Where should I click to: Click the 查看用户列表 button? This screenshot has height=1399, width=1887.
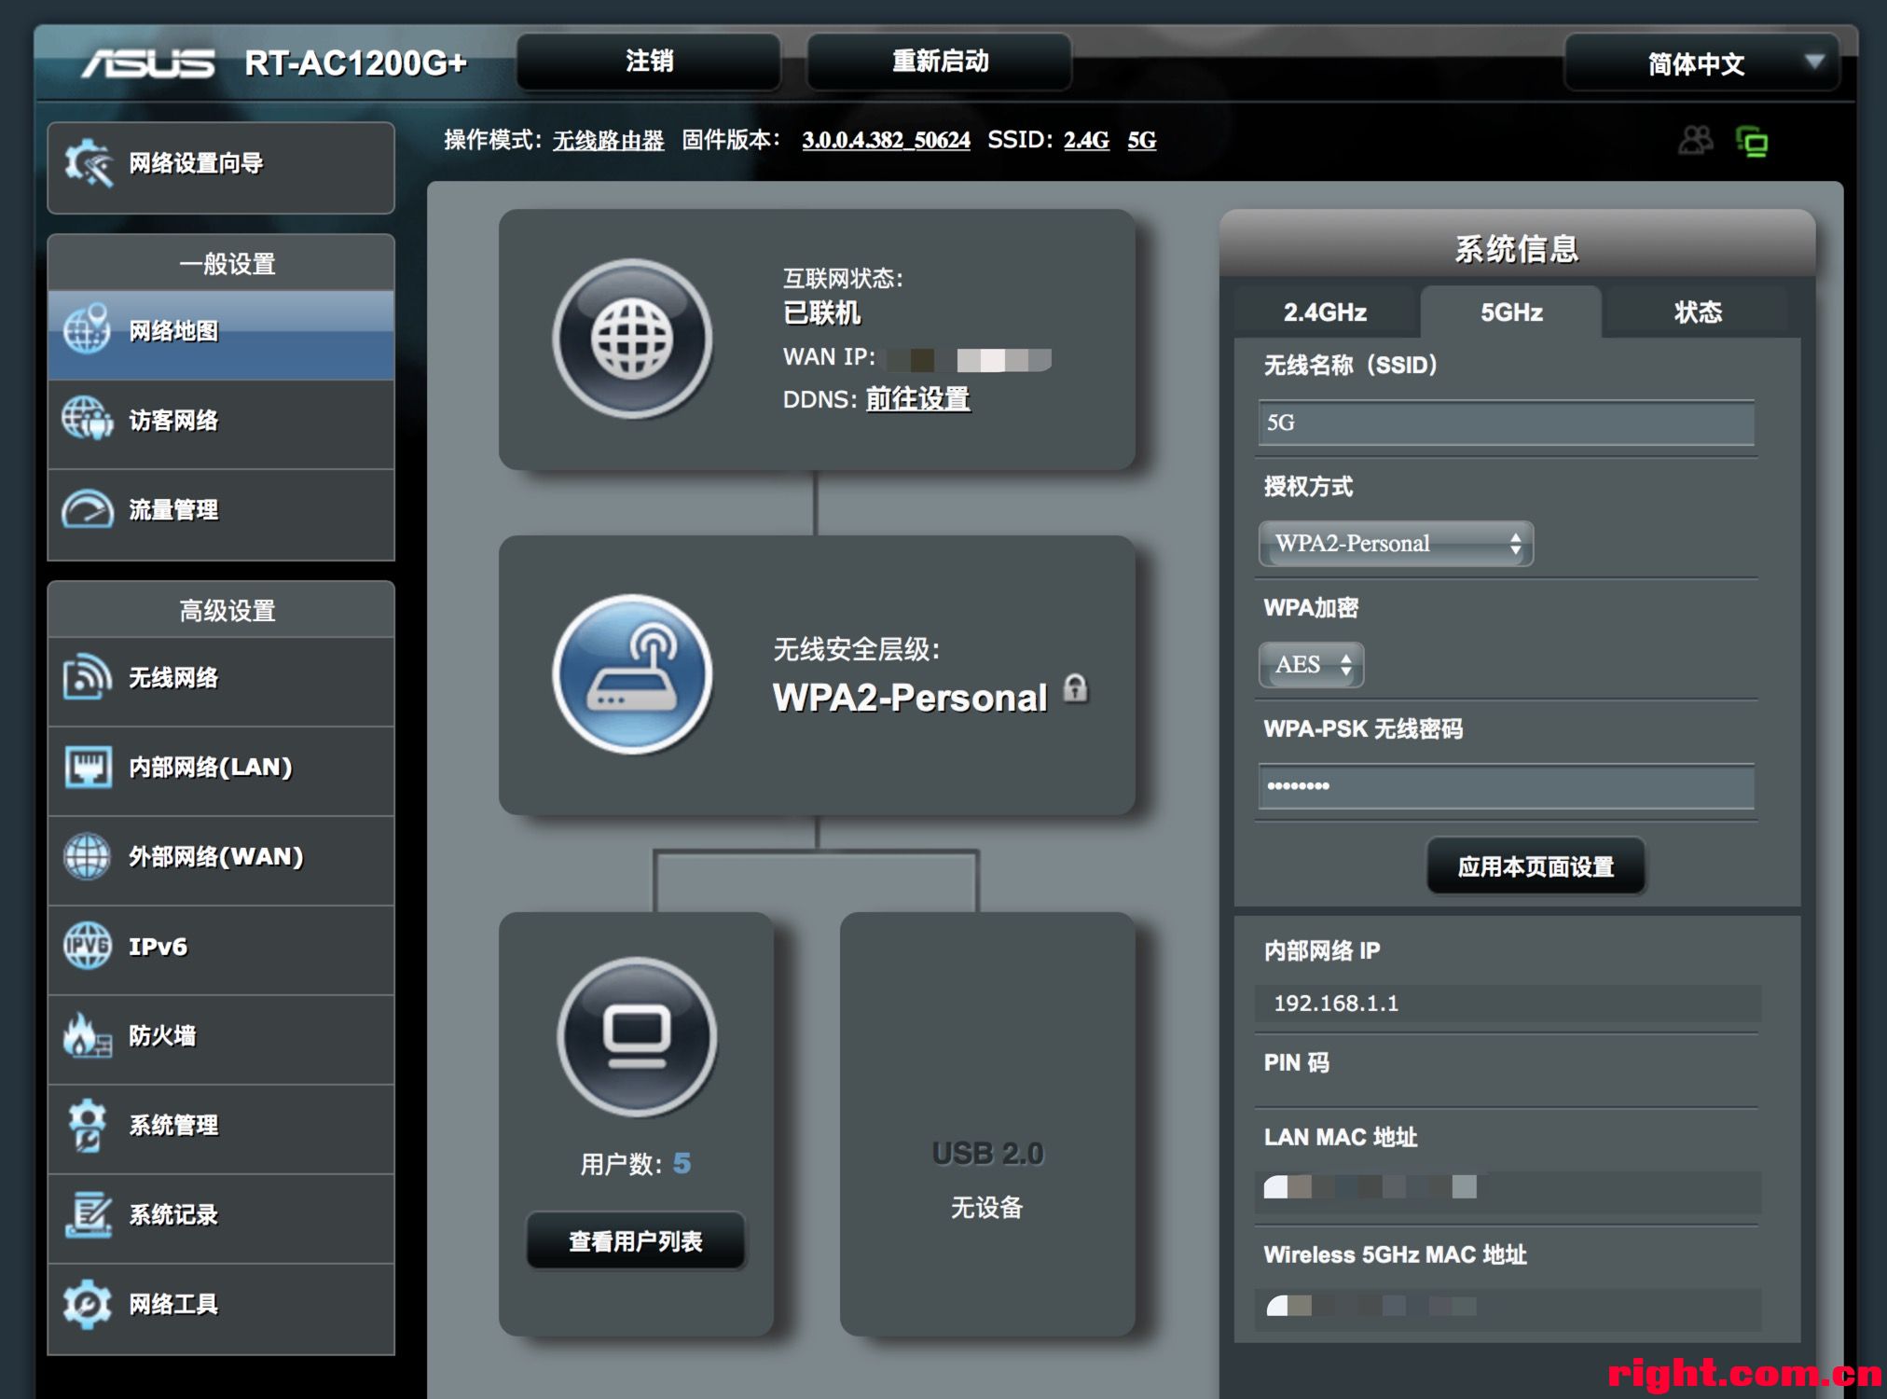[636, 1241]
